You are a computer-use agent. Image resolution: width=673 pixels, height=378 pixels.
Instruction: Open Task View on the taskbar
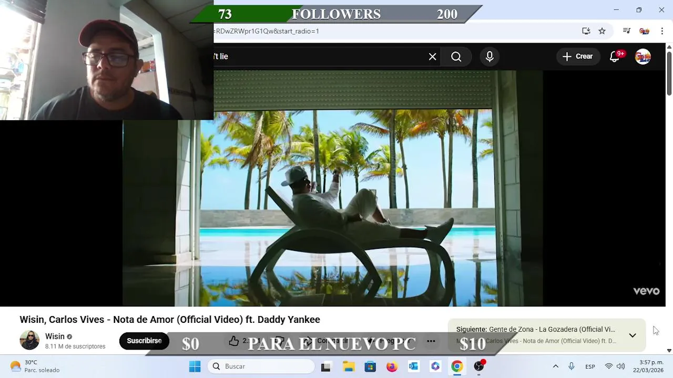tap(326, 366)
